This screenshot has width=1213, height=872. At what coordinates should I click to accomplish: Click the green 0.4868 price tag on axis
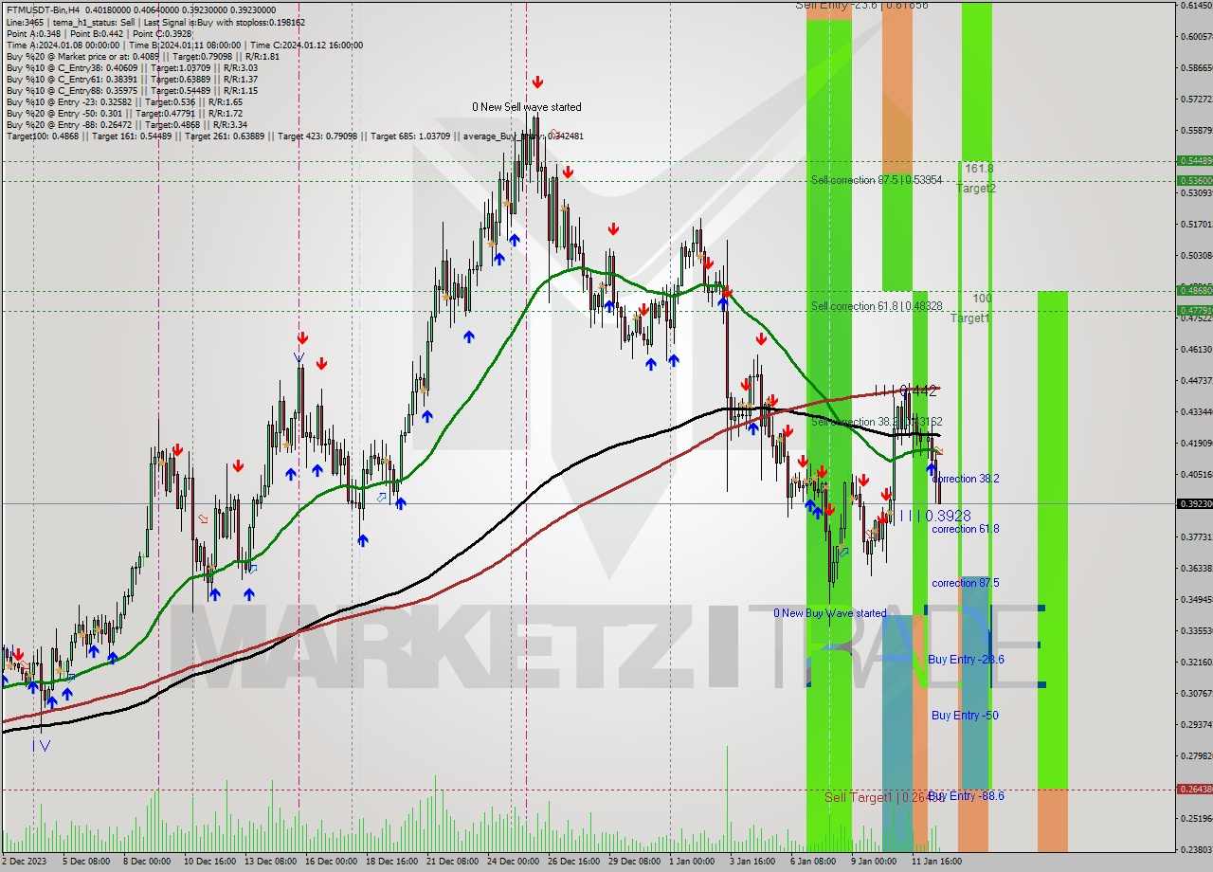coord(1194,290)
